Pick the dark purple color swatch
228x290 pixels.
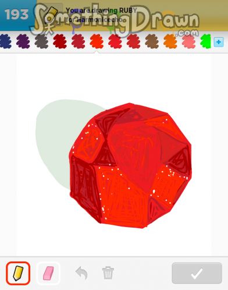pyautogui.click(x=23, y=41)
